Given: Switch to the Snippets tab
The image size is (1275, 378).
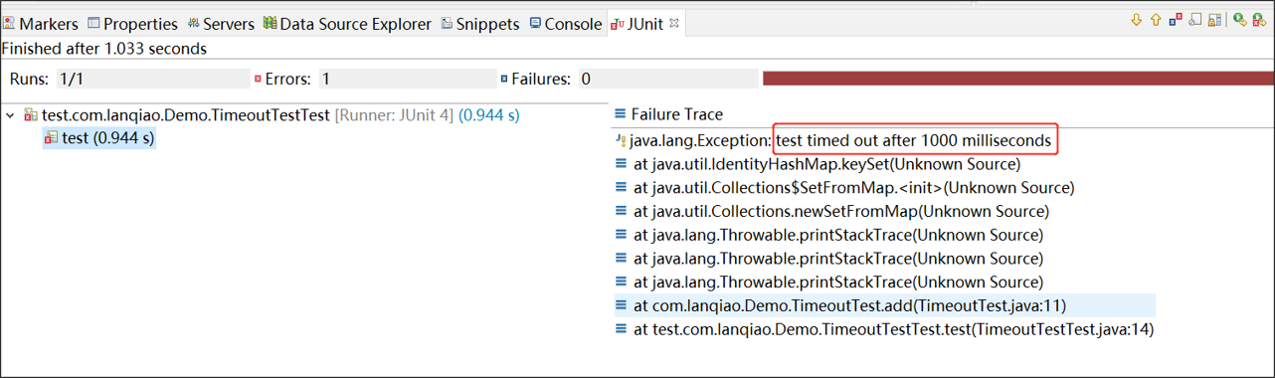Looking at the screenshot, I should pos(480,24).
